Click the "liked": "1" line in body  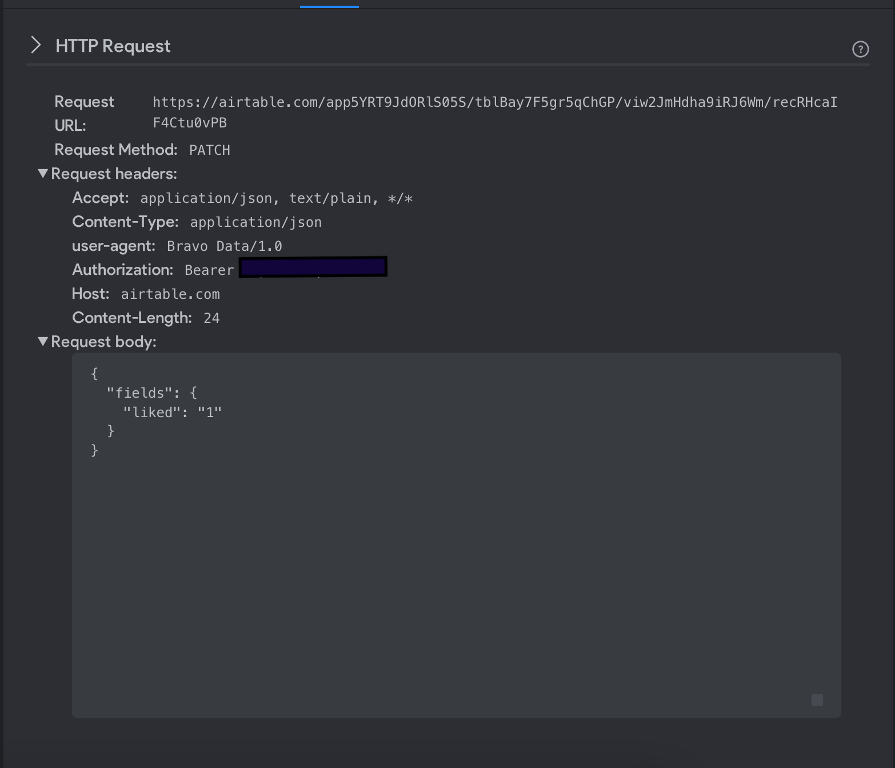[173, 413]
